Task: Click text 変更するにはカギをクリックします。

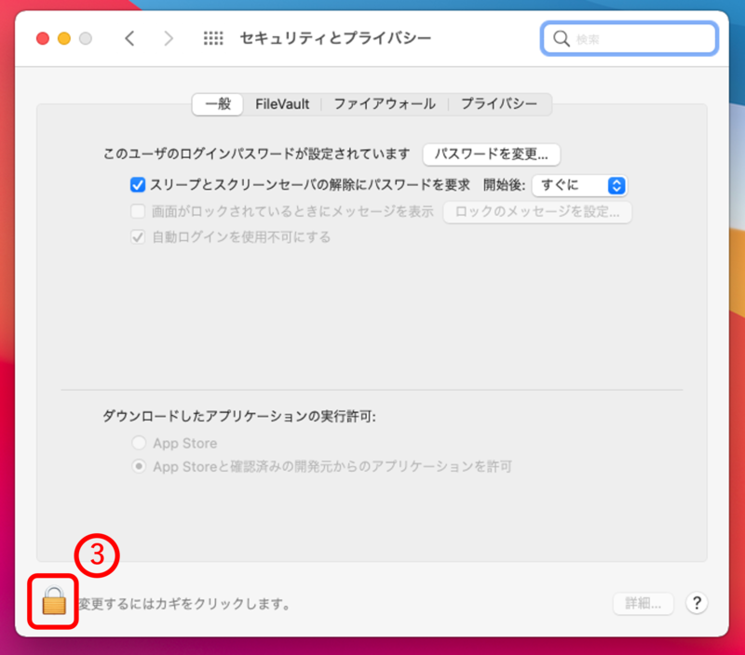Action: point(184,604)
